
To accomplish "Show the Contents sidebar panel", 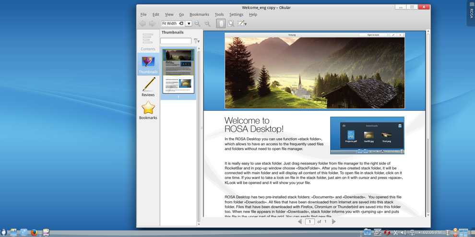I will point(148,42).
